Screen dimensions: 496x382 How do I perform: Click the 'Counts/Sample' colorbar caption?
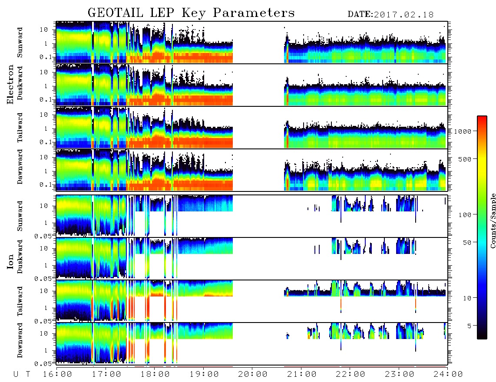click(x=493, y=221)
